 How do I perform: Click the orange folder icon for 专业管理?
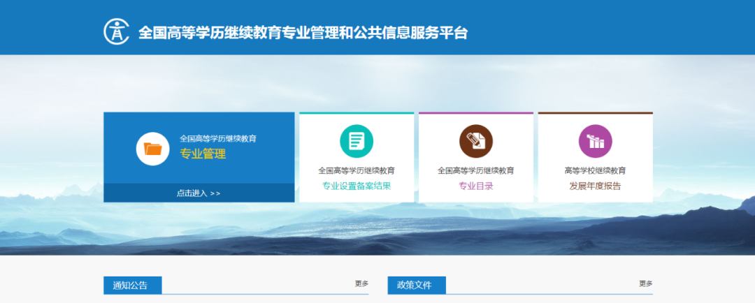point(152,149)
